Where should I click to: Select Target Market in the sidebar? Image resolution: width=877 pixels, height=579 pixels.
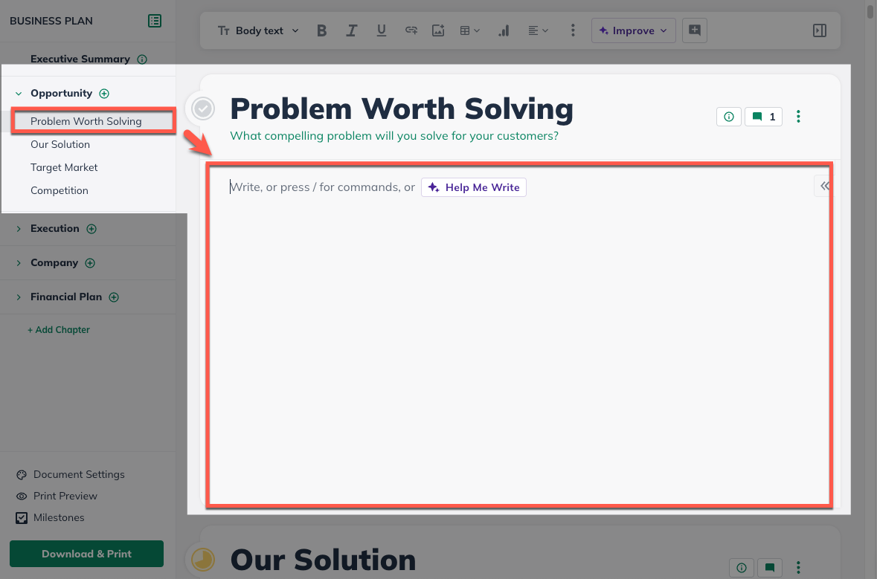pos(64,167)
